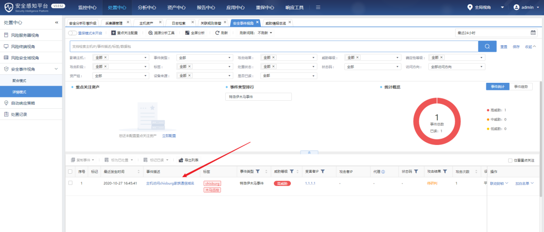The image size is (544, 232).
Task: Open the 事件类型 filter dropdown
Action: tap(205, 57)
